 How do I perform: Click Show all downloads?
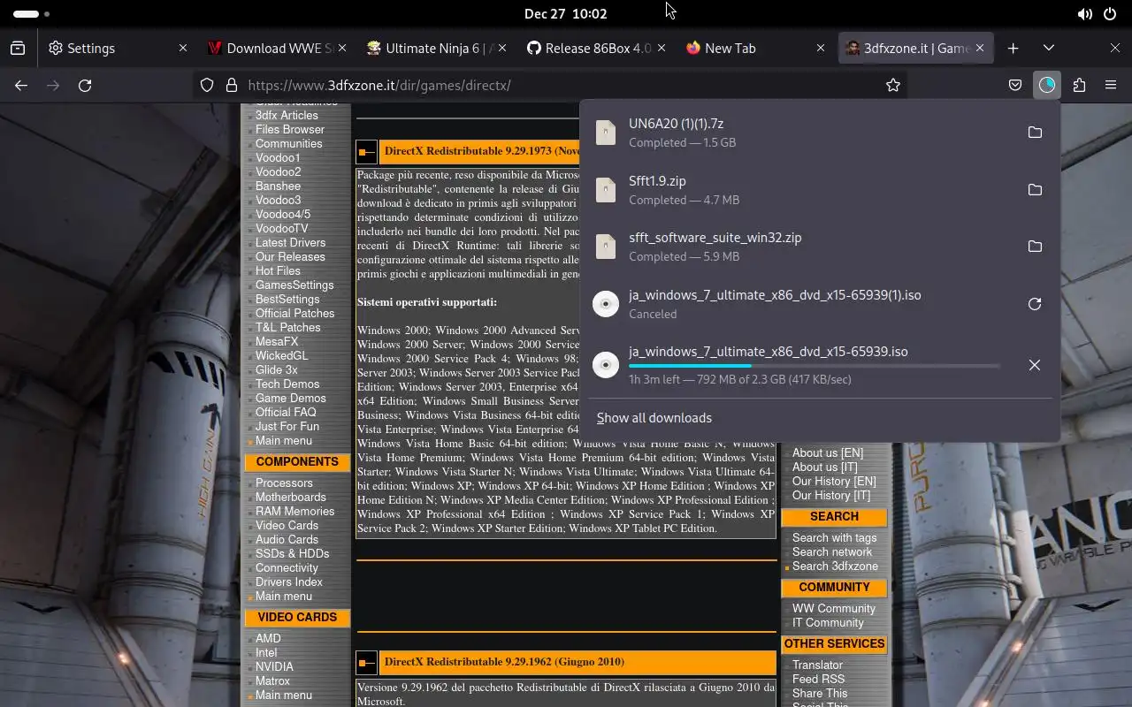[x=654, y=418]
